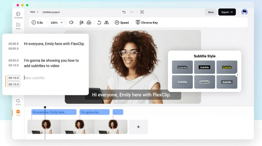Click the New subtitle text field
Screen dimensions: 262x146
click(x=34, y=78)
